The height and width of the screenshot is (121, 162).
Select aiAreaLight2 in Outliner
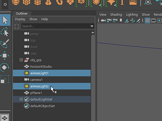click(x=52, y=86)
